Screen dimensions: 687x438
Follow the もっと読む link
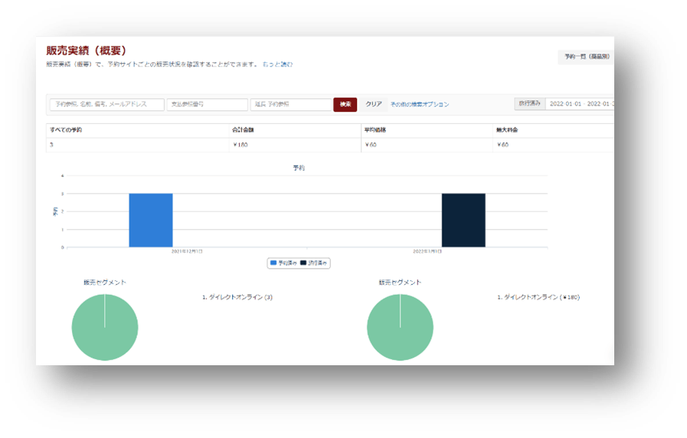click(277, 64)
